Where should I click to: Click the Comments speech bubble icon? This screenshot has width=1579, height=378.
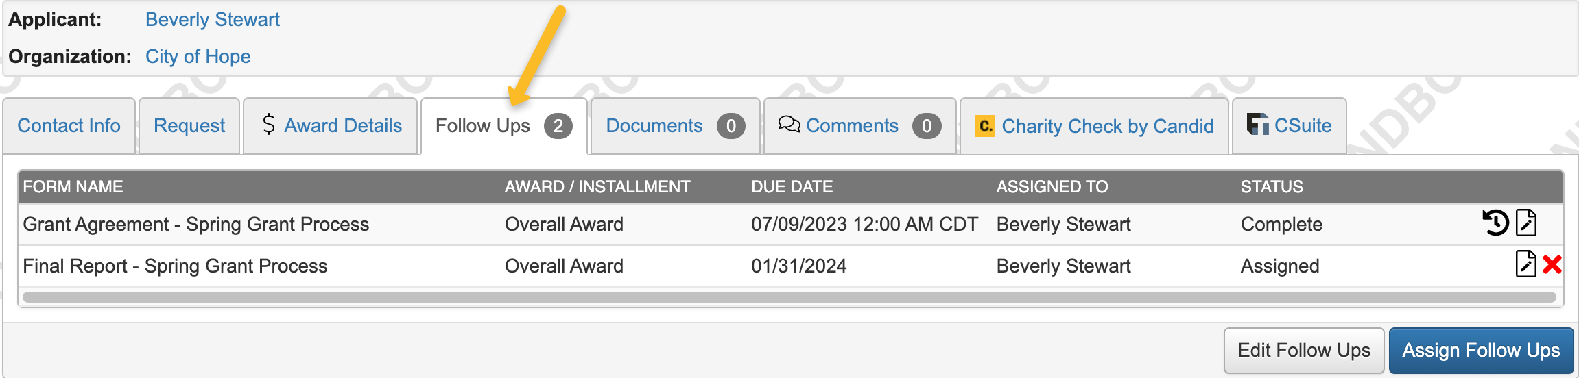coord(789,125)
